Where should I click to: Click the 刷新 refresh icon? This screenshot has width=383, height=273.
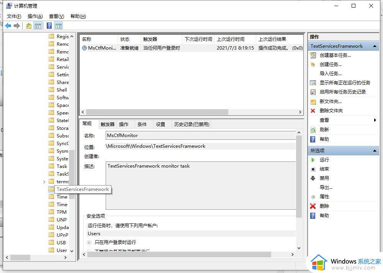click(x=313, y=130)
